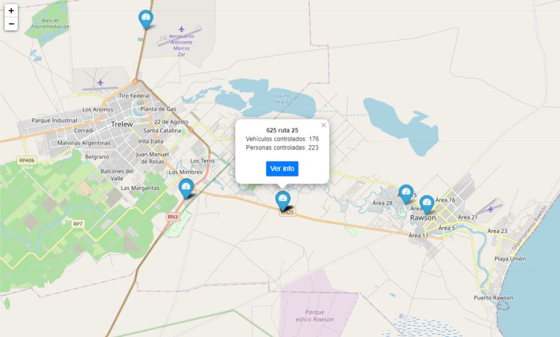Click the airplane icon east of Rawson

(x=491, y=208)
